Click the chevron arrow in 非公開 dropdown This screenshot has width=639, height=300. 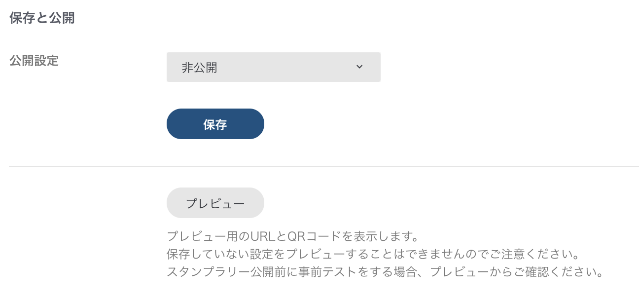(x=359, y=67)
